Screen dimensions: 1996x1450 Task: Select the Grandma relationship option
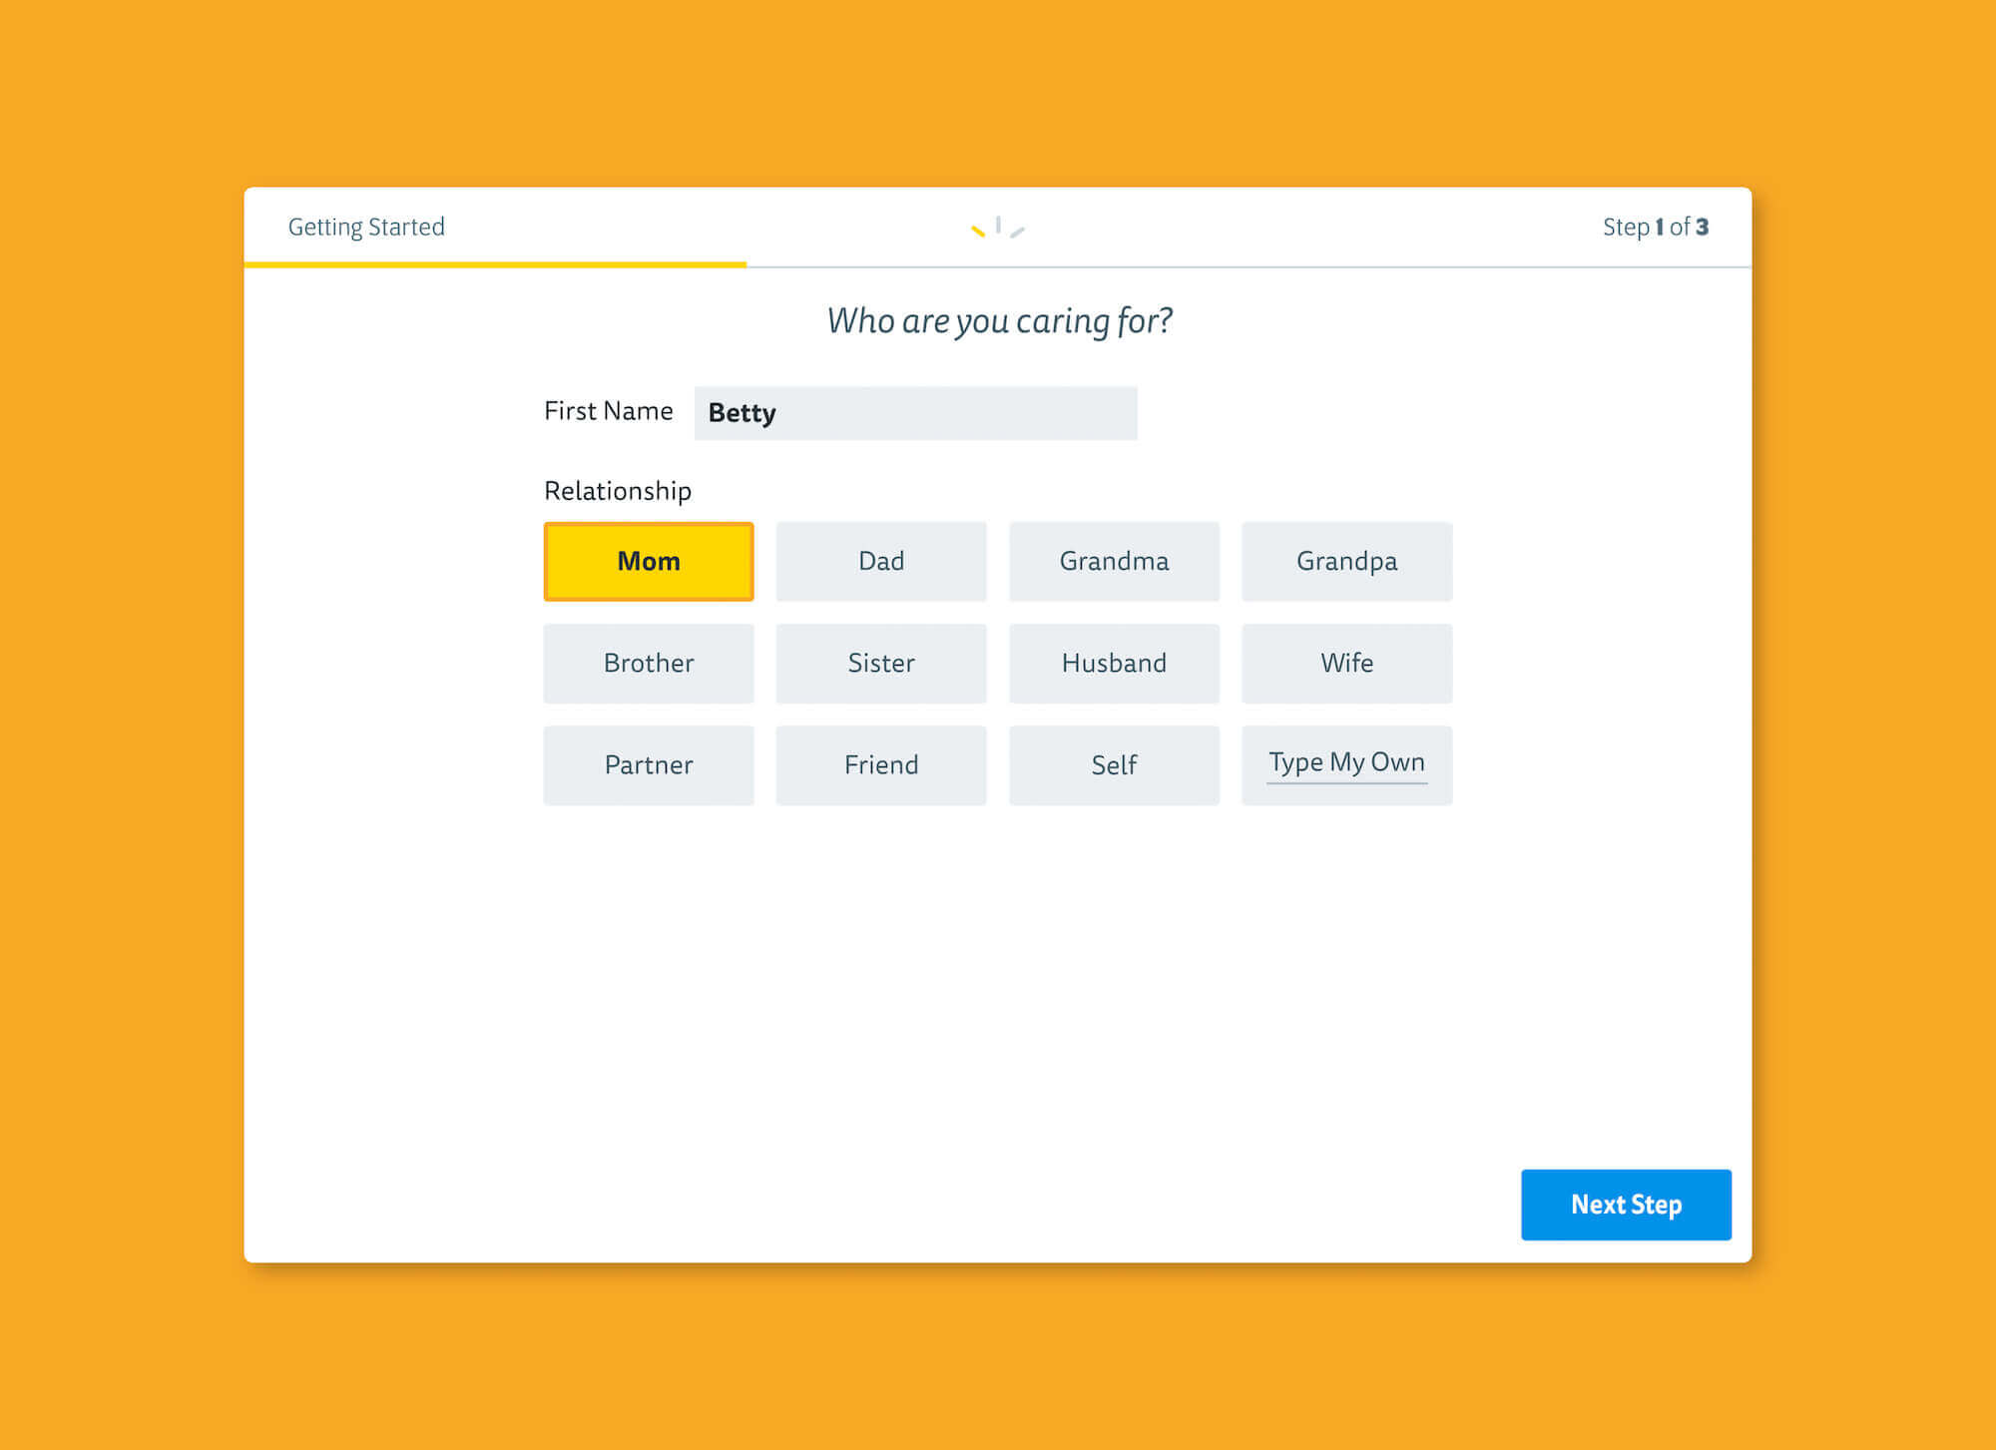(1114, 562)
